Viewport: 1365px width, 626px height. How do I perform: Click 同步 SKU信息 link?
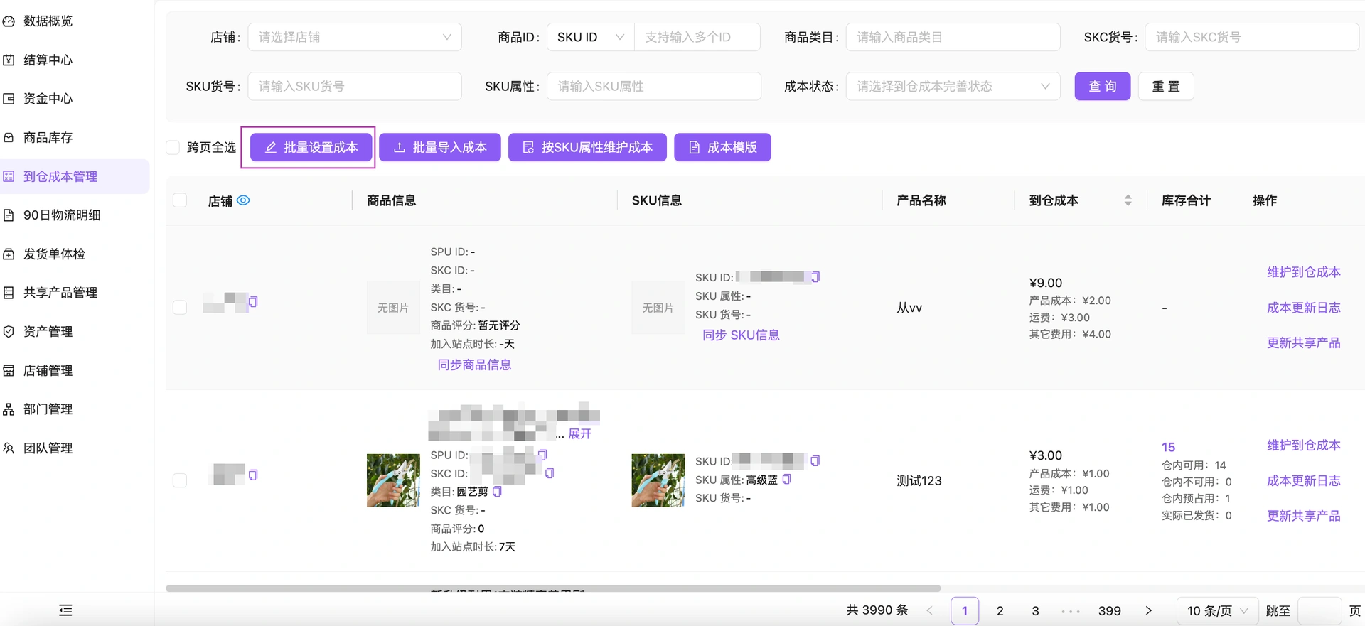click(741, 335)
